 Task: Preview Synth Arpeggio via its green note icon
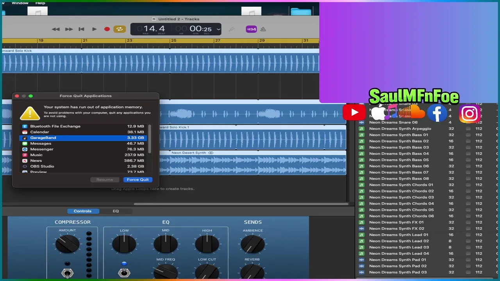[361, 128]
